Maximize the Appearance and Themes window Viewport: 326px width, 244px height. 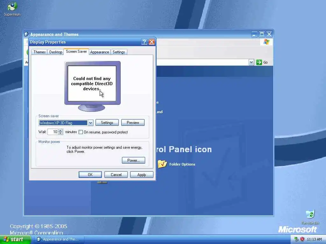click(x=262, y=34)
